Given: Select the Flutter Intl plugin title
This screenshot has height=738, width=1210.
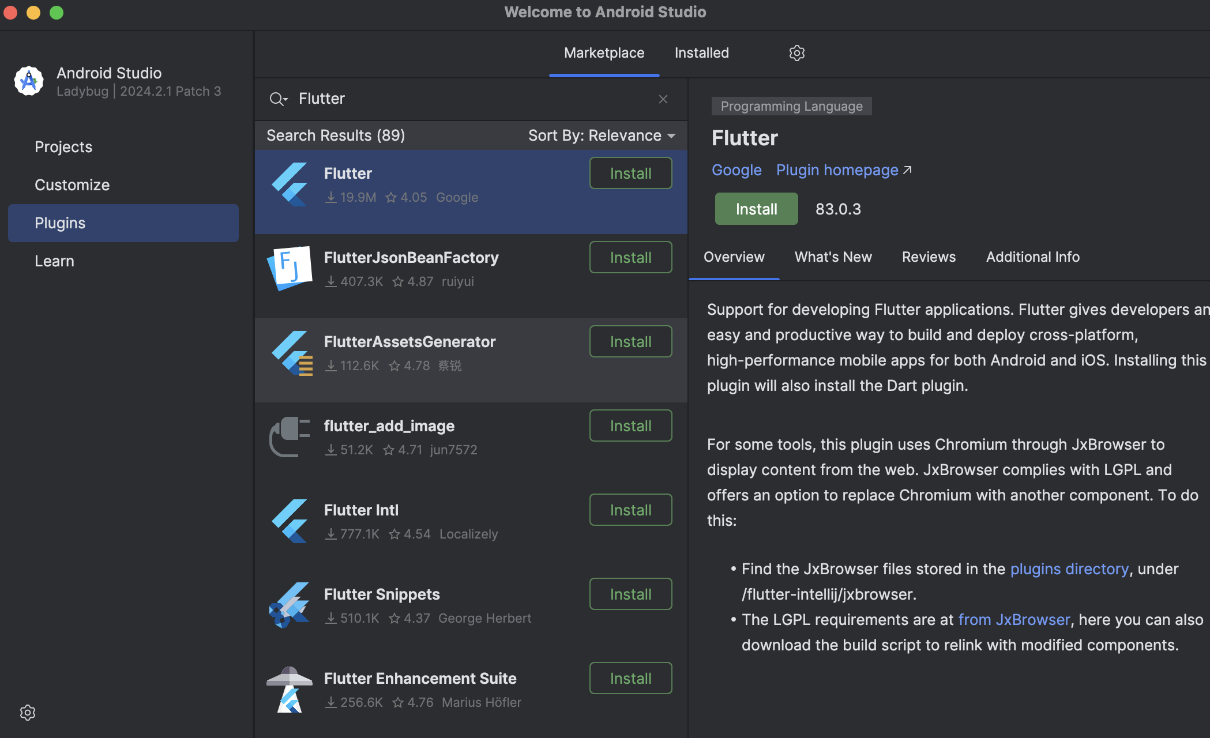Looking at the screenshot, I should (361, 510).
